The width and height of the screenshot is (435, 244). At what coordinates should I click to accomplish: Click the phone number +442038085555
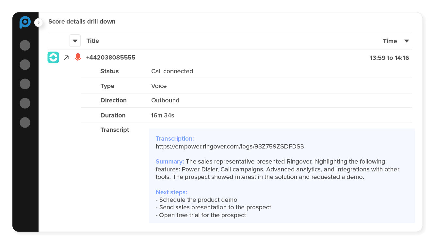[x=111, y=57]
